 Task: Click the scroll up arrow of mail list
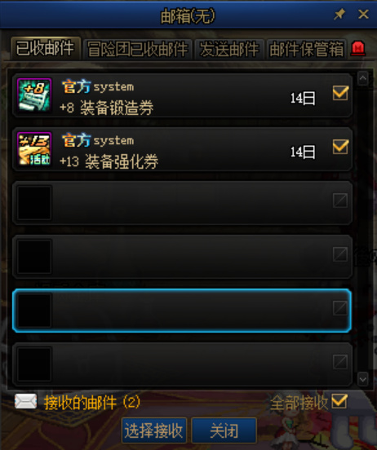[x=363, y=78]
